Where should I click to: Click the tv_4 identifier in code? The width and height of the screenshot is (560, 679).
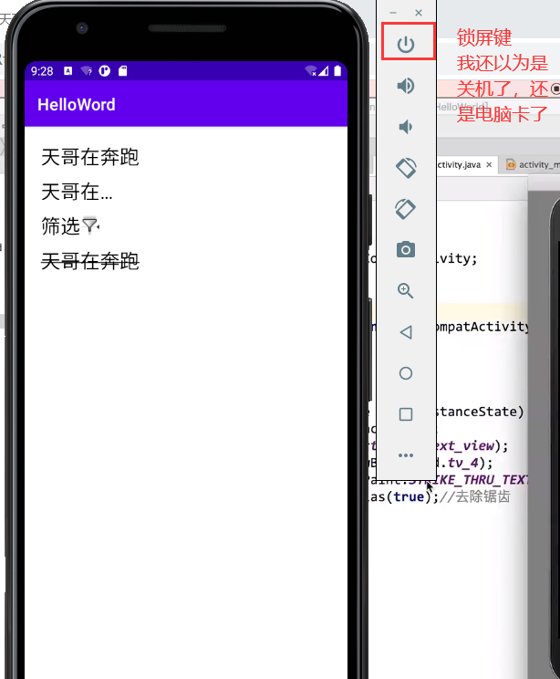click(462, 463)
